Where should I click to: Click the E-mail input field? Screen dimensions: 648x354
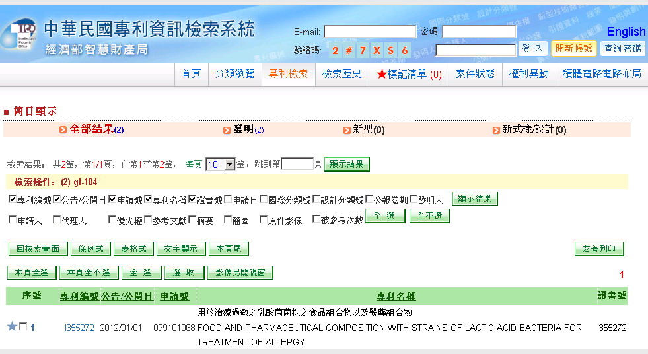pyautogui.click(x=369, y=32)
